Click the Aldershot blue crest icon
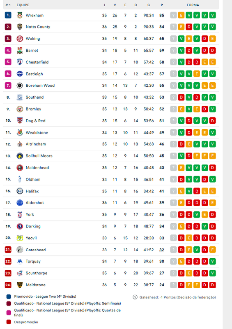The image size is (232, 329). click(20, 203)
